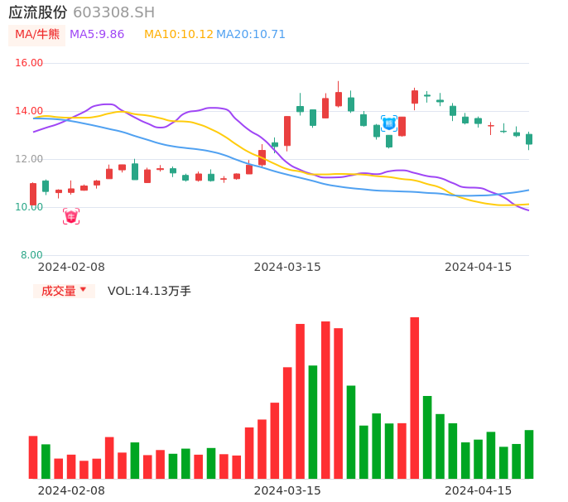Click the 8.00 price axis label

pos(32,255)
